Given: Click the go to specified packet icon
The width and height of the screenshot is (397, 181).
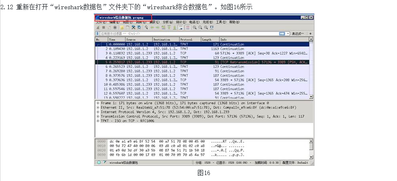Looking at the screenshot, I should pyautogui.click(x=164, y=28).
